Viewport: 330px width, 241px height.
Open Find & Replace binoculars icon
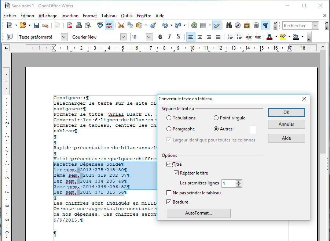[x=229, y=25]
